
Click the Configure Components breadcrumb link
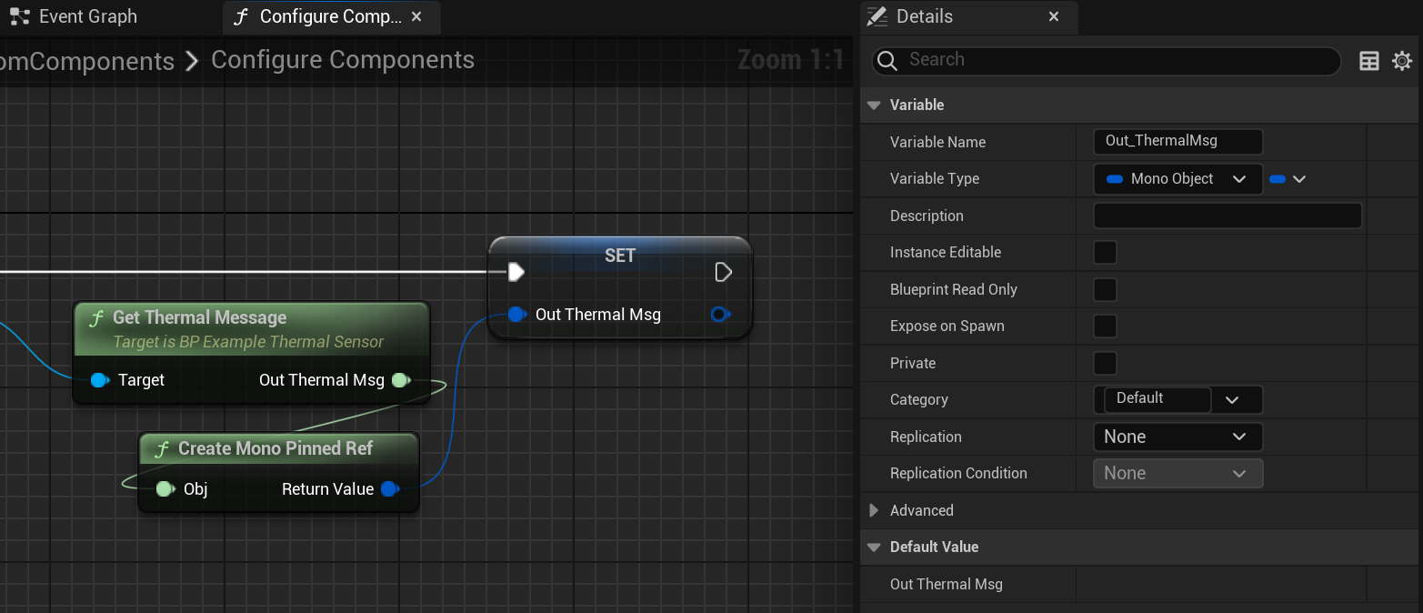tap(343, 60)
